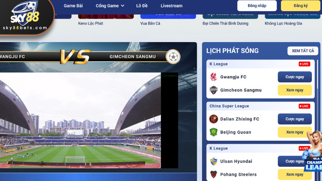Click the LIVE badge on first K League card

[x=304, y=64]
